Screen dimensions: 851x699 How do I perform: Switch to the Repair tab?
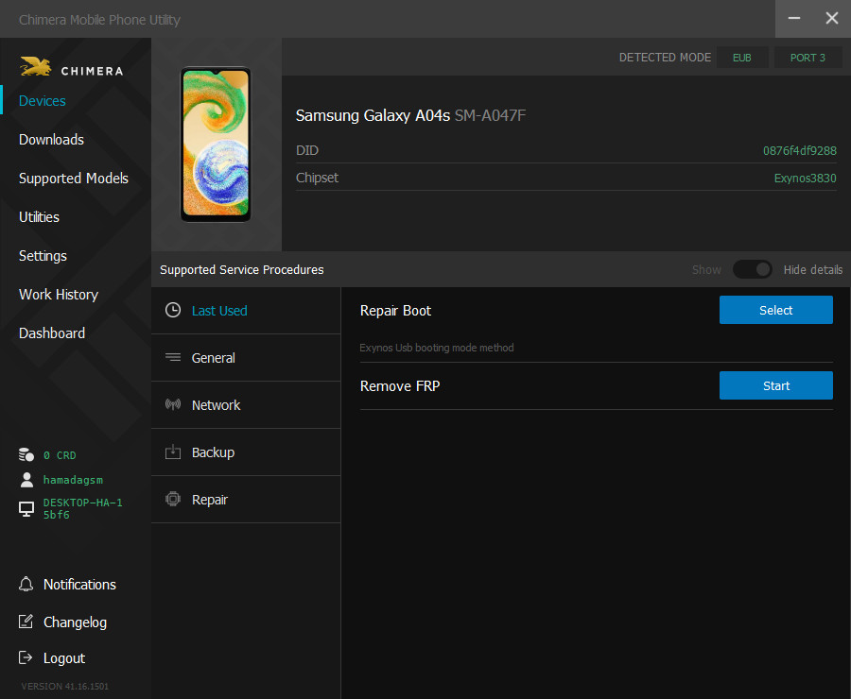pyautogui.click(x=246, y=500)
